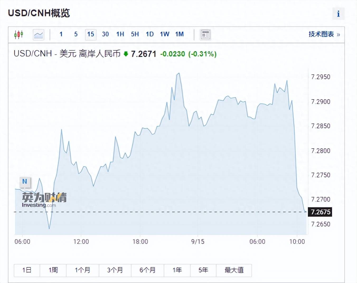Select the 1日 range tab
Viewport: 357px width, 283px height.
point(27,270)
